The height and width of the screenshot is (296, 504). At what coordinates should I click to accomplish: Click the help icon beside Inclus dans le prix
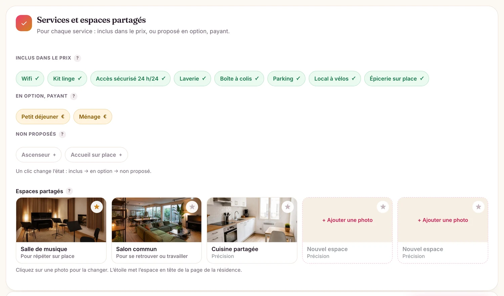(77, 58)
